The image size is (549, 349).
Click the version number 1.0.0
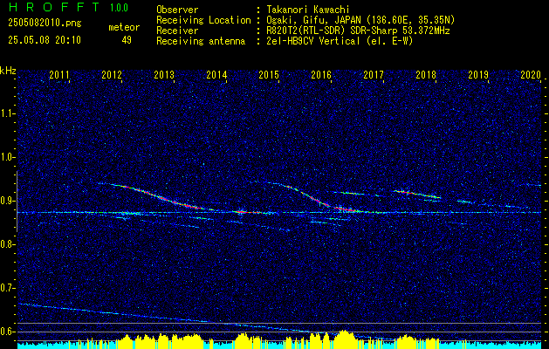click(x=119, y=8)
